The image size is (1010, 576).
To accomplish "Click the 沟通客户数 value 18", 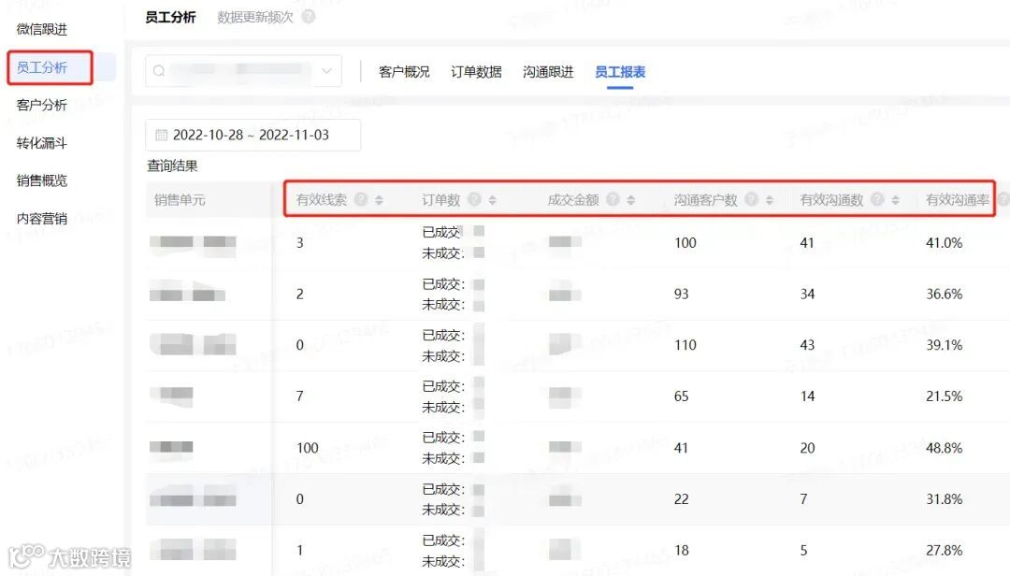I will pyautogui.click(x=682, y=550).
